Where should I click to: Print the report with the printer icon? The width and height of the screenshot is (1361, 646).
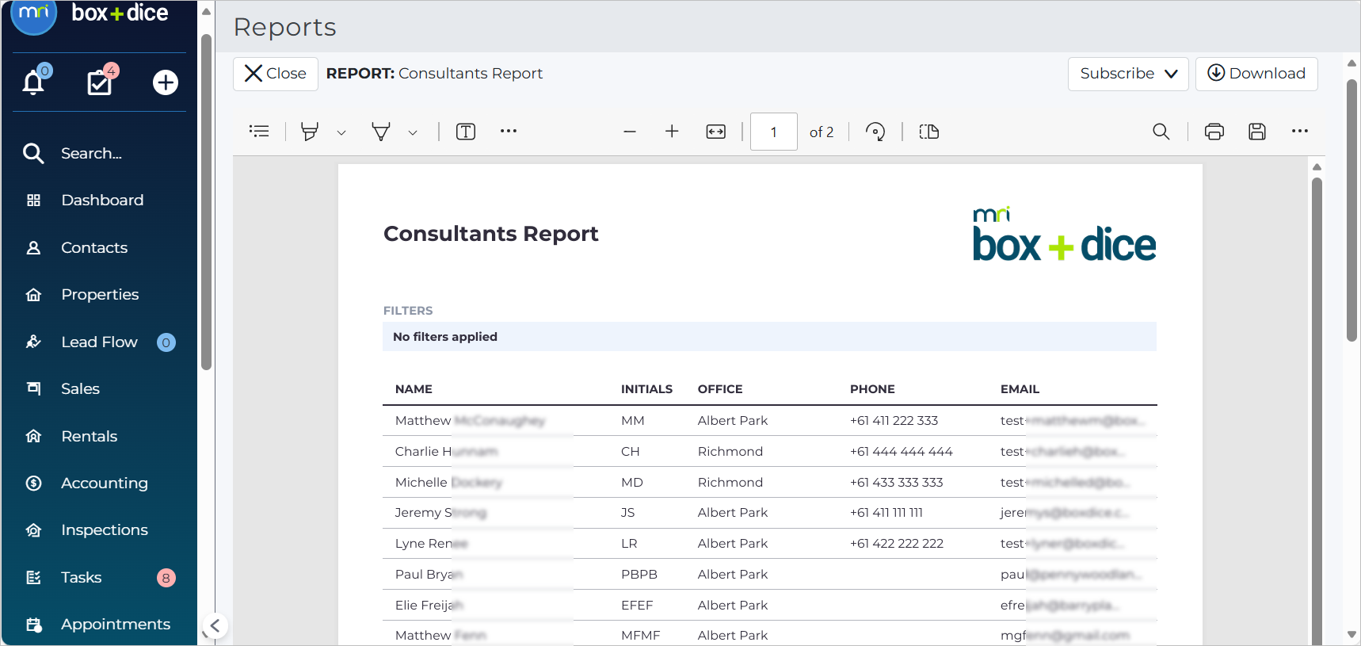point(1214,132)
